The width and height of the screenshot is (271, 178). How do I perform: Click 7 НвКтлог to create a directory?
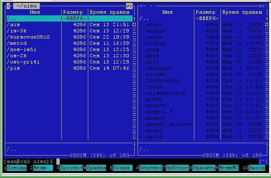tap(177, 168)
